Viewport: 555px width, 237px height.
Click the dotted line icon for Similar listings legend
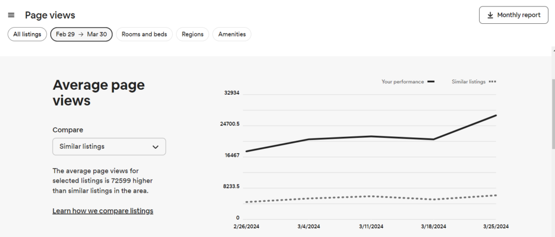point(492,82)
